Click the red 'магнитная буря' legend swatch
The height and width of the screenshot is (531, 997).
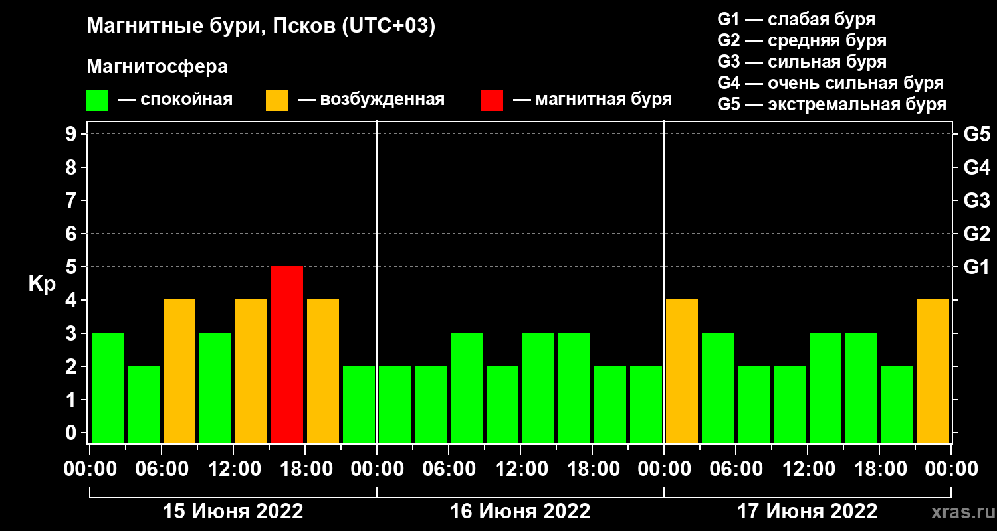(492, 100)
